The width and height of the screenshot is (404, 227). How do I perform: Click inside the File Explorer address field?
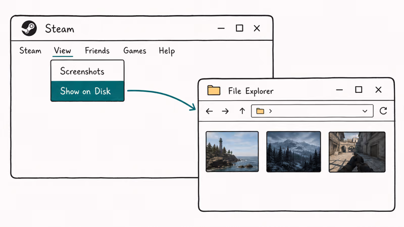click(312, 111)
